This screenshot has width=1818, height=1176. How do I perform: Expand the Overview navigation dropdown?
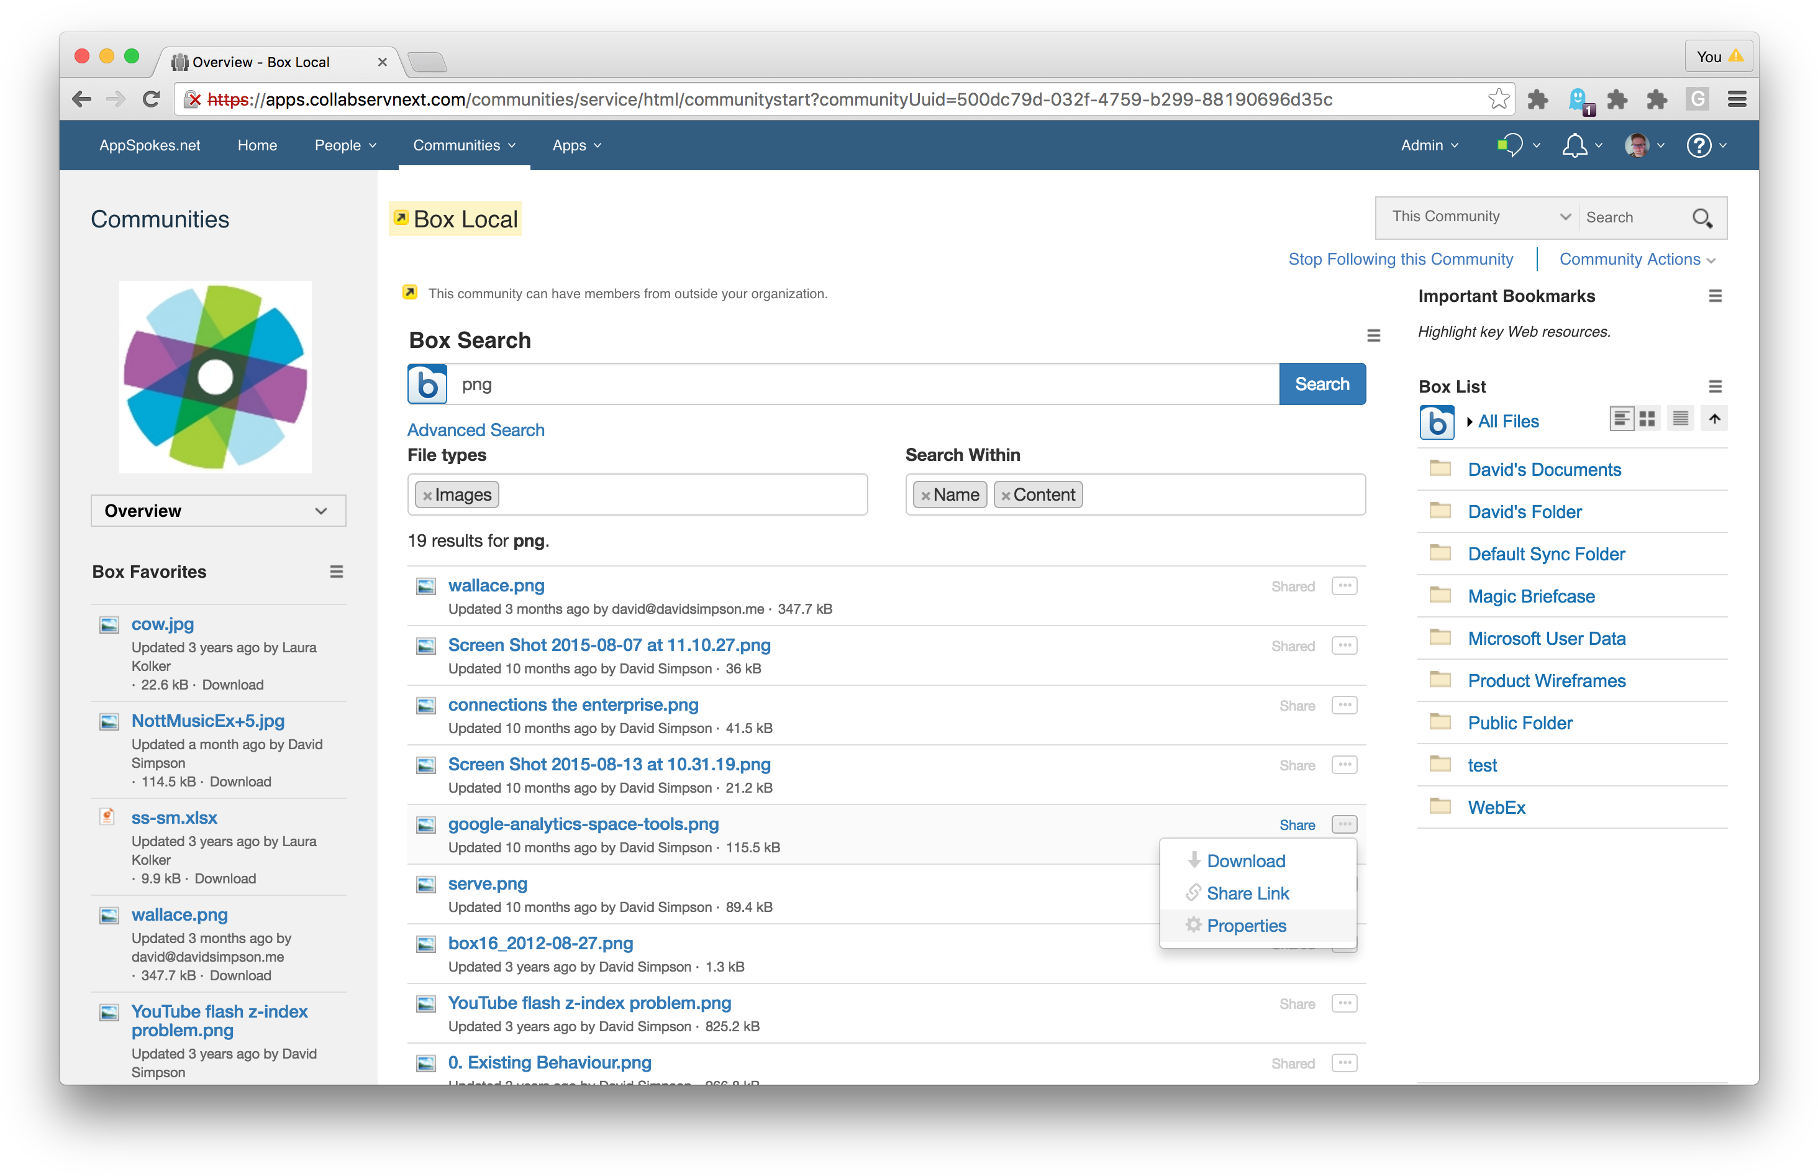point(217,511)
